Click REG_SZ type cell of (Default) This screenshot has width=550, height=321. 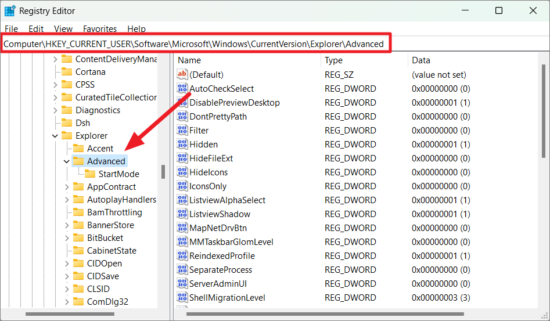(x=339, y=75)
